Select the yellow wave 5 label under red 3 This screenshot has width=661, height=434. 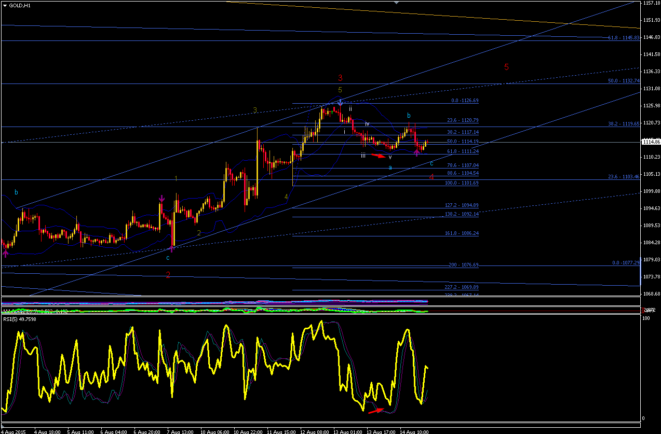[x=340, y=90]
